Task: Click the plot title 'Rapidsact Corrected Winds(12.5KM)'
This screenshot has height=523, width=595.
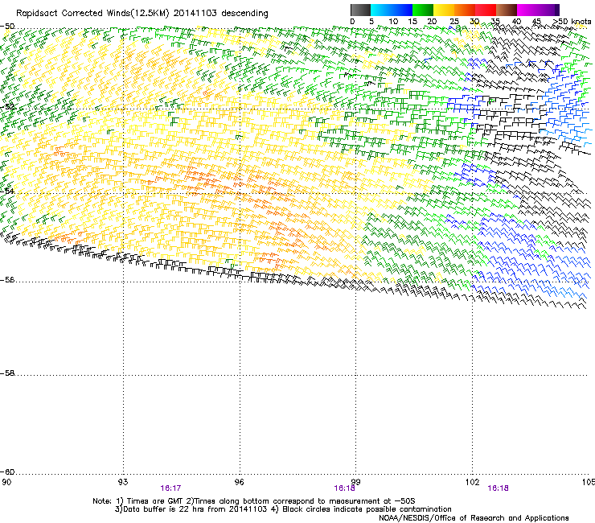Action: pyautogui.click(x=92, y=14)
